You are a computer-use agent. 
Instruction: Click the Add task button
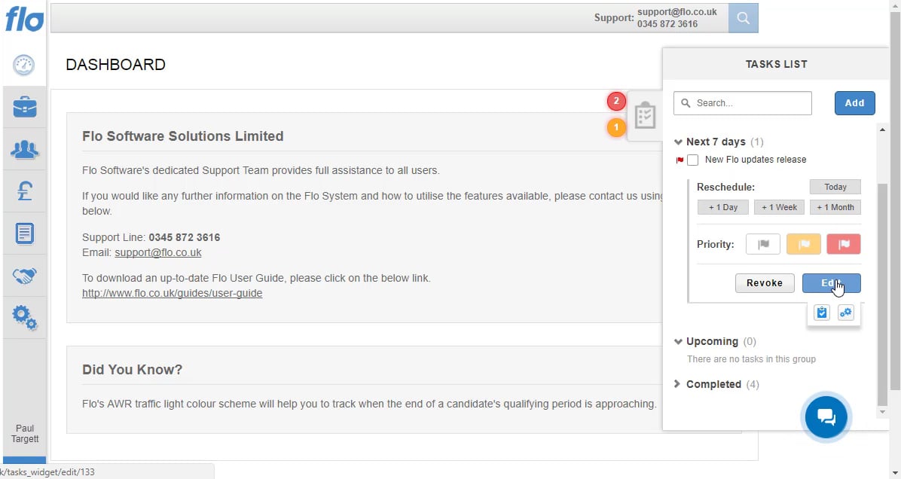[x=854, y=103]
